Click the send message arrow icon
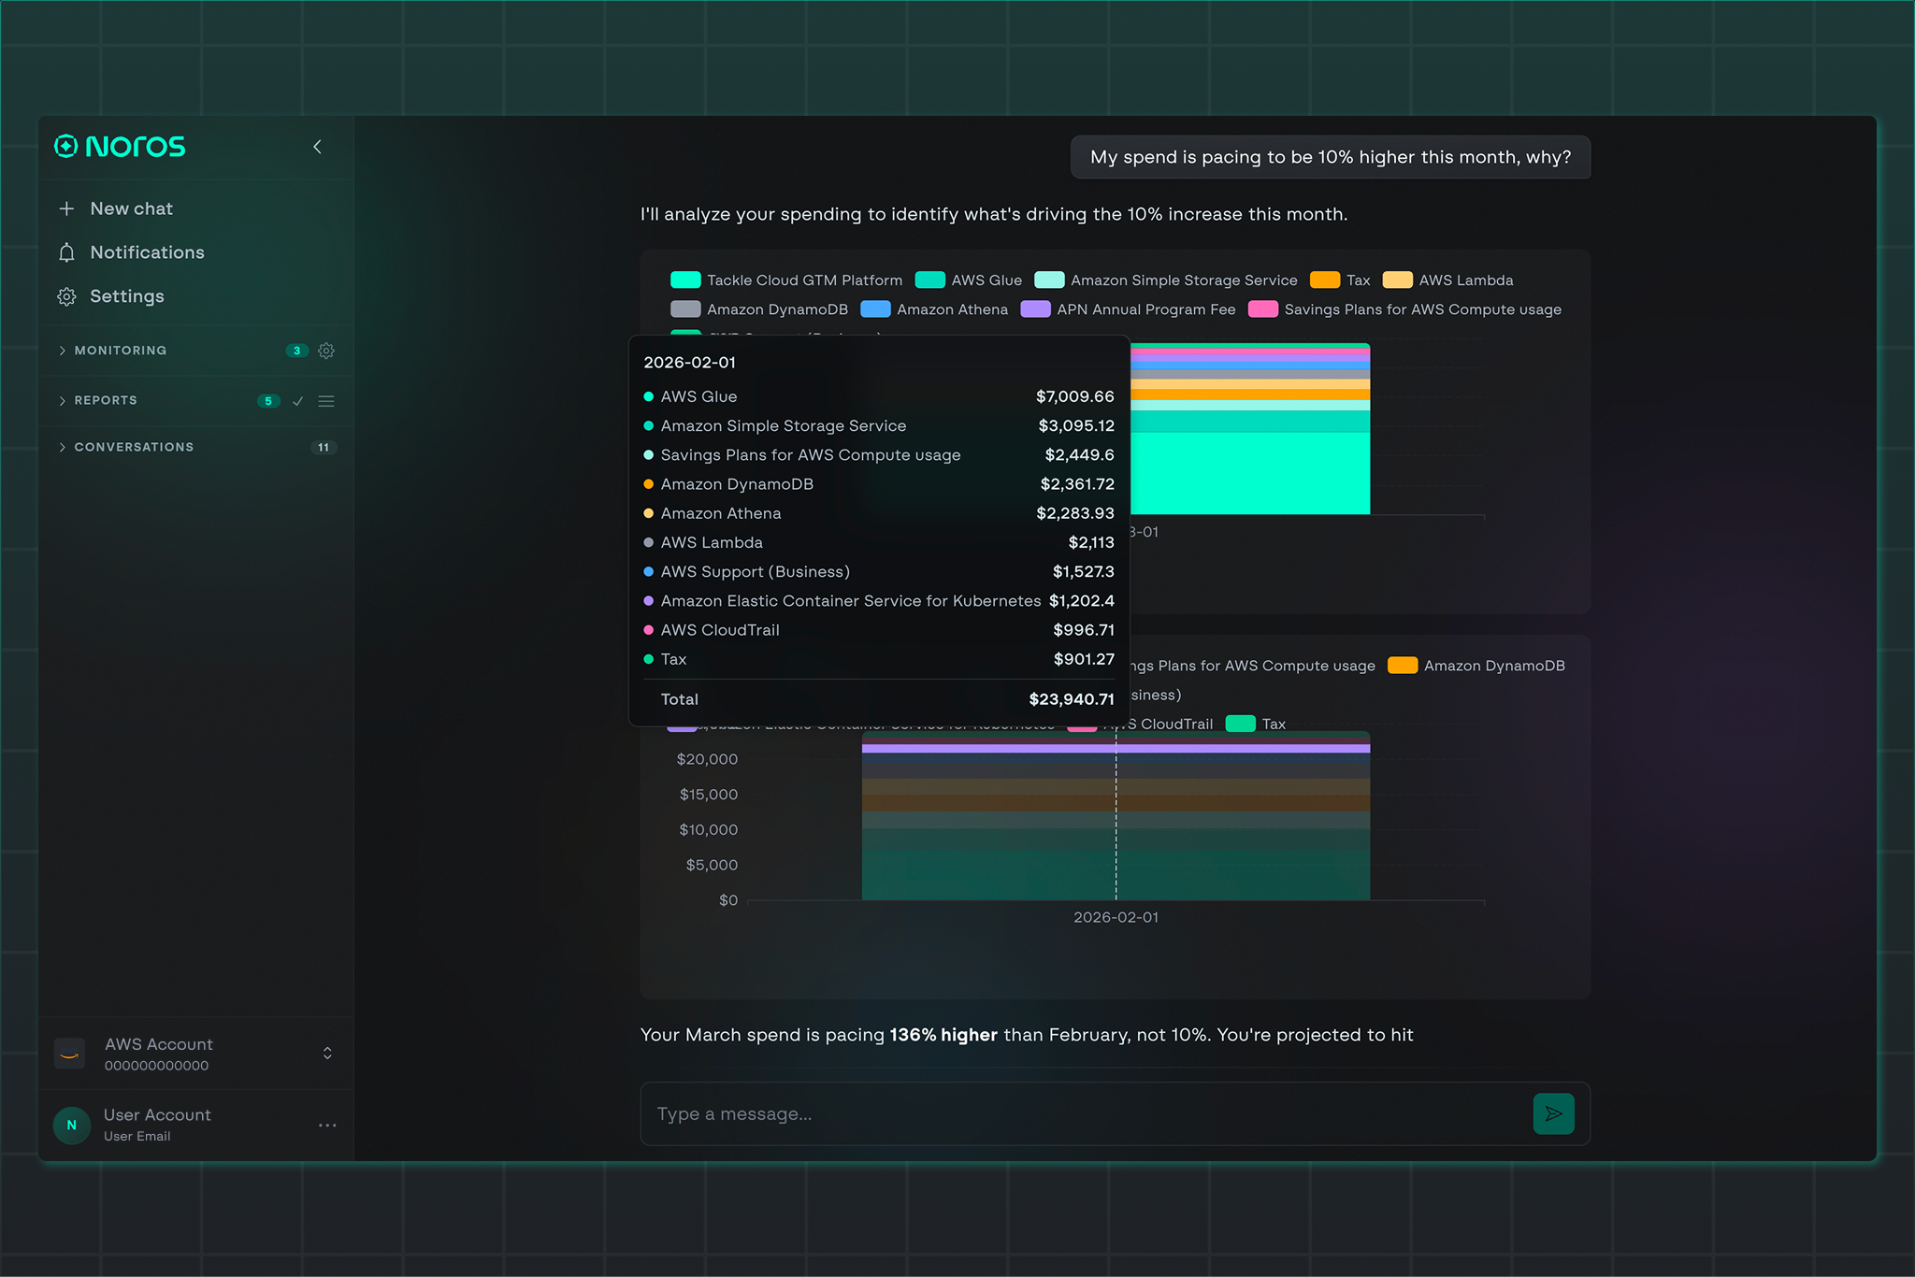 (1553, 1113)
